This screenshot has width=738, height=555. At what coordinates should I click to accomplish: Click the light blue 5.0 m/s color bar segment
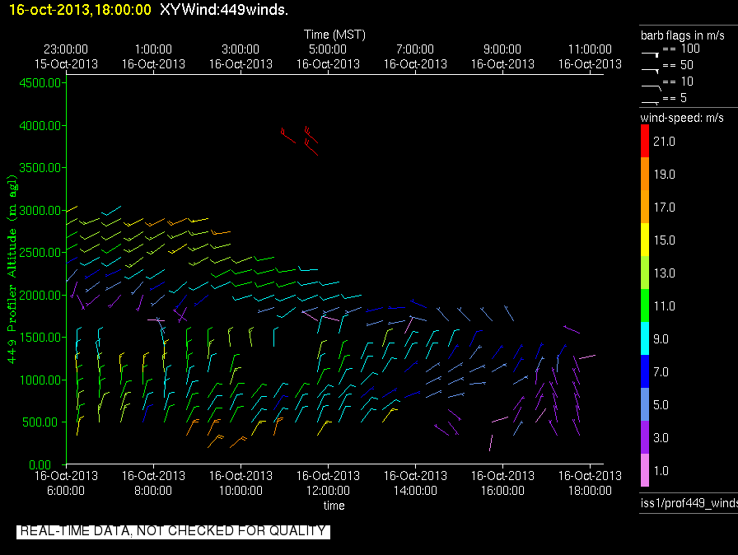tap(645, 404)
